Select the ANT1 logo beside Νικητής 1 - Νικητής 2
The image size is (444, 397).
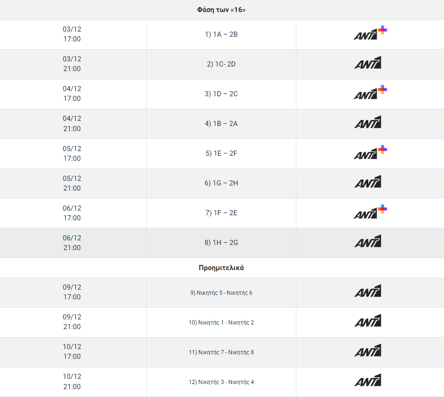coord(368,322)
